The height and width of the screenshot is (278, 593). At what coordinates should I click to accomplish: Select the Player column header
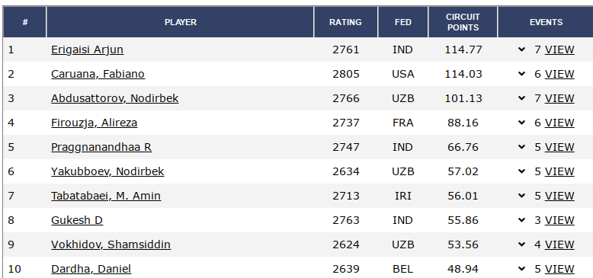180,22
